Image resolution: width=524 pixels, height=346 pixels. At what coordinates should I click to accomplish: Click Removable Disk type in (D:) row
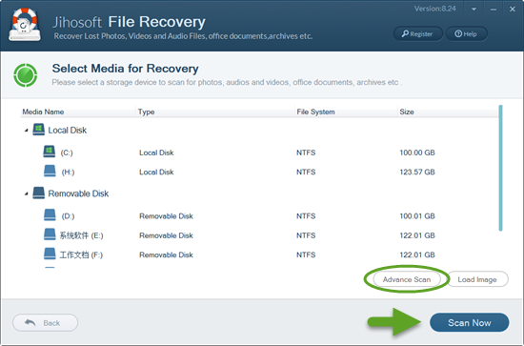click(x=166, y=216)
